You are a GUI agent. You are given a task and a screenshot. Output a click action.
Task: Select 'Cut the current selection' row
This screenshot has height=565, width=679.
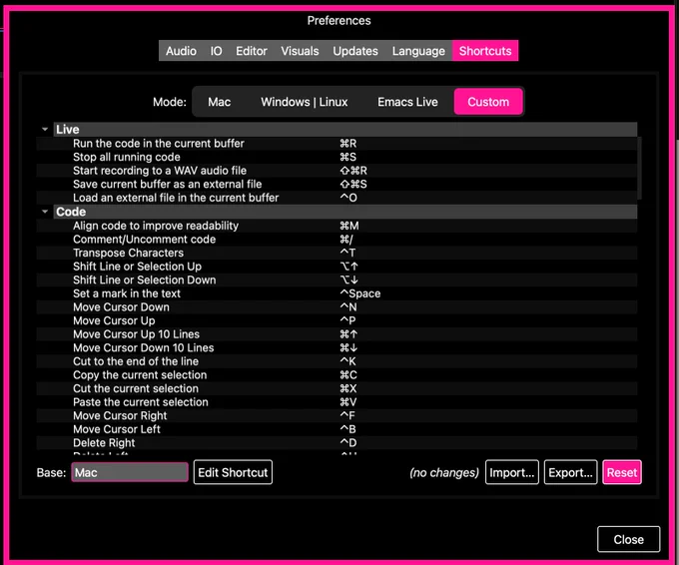337,388
